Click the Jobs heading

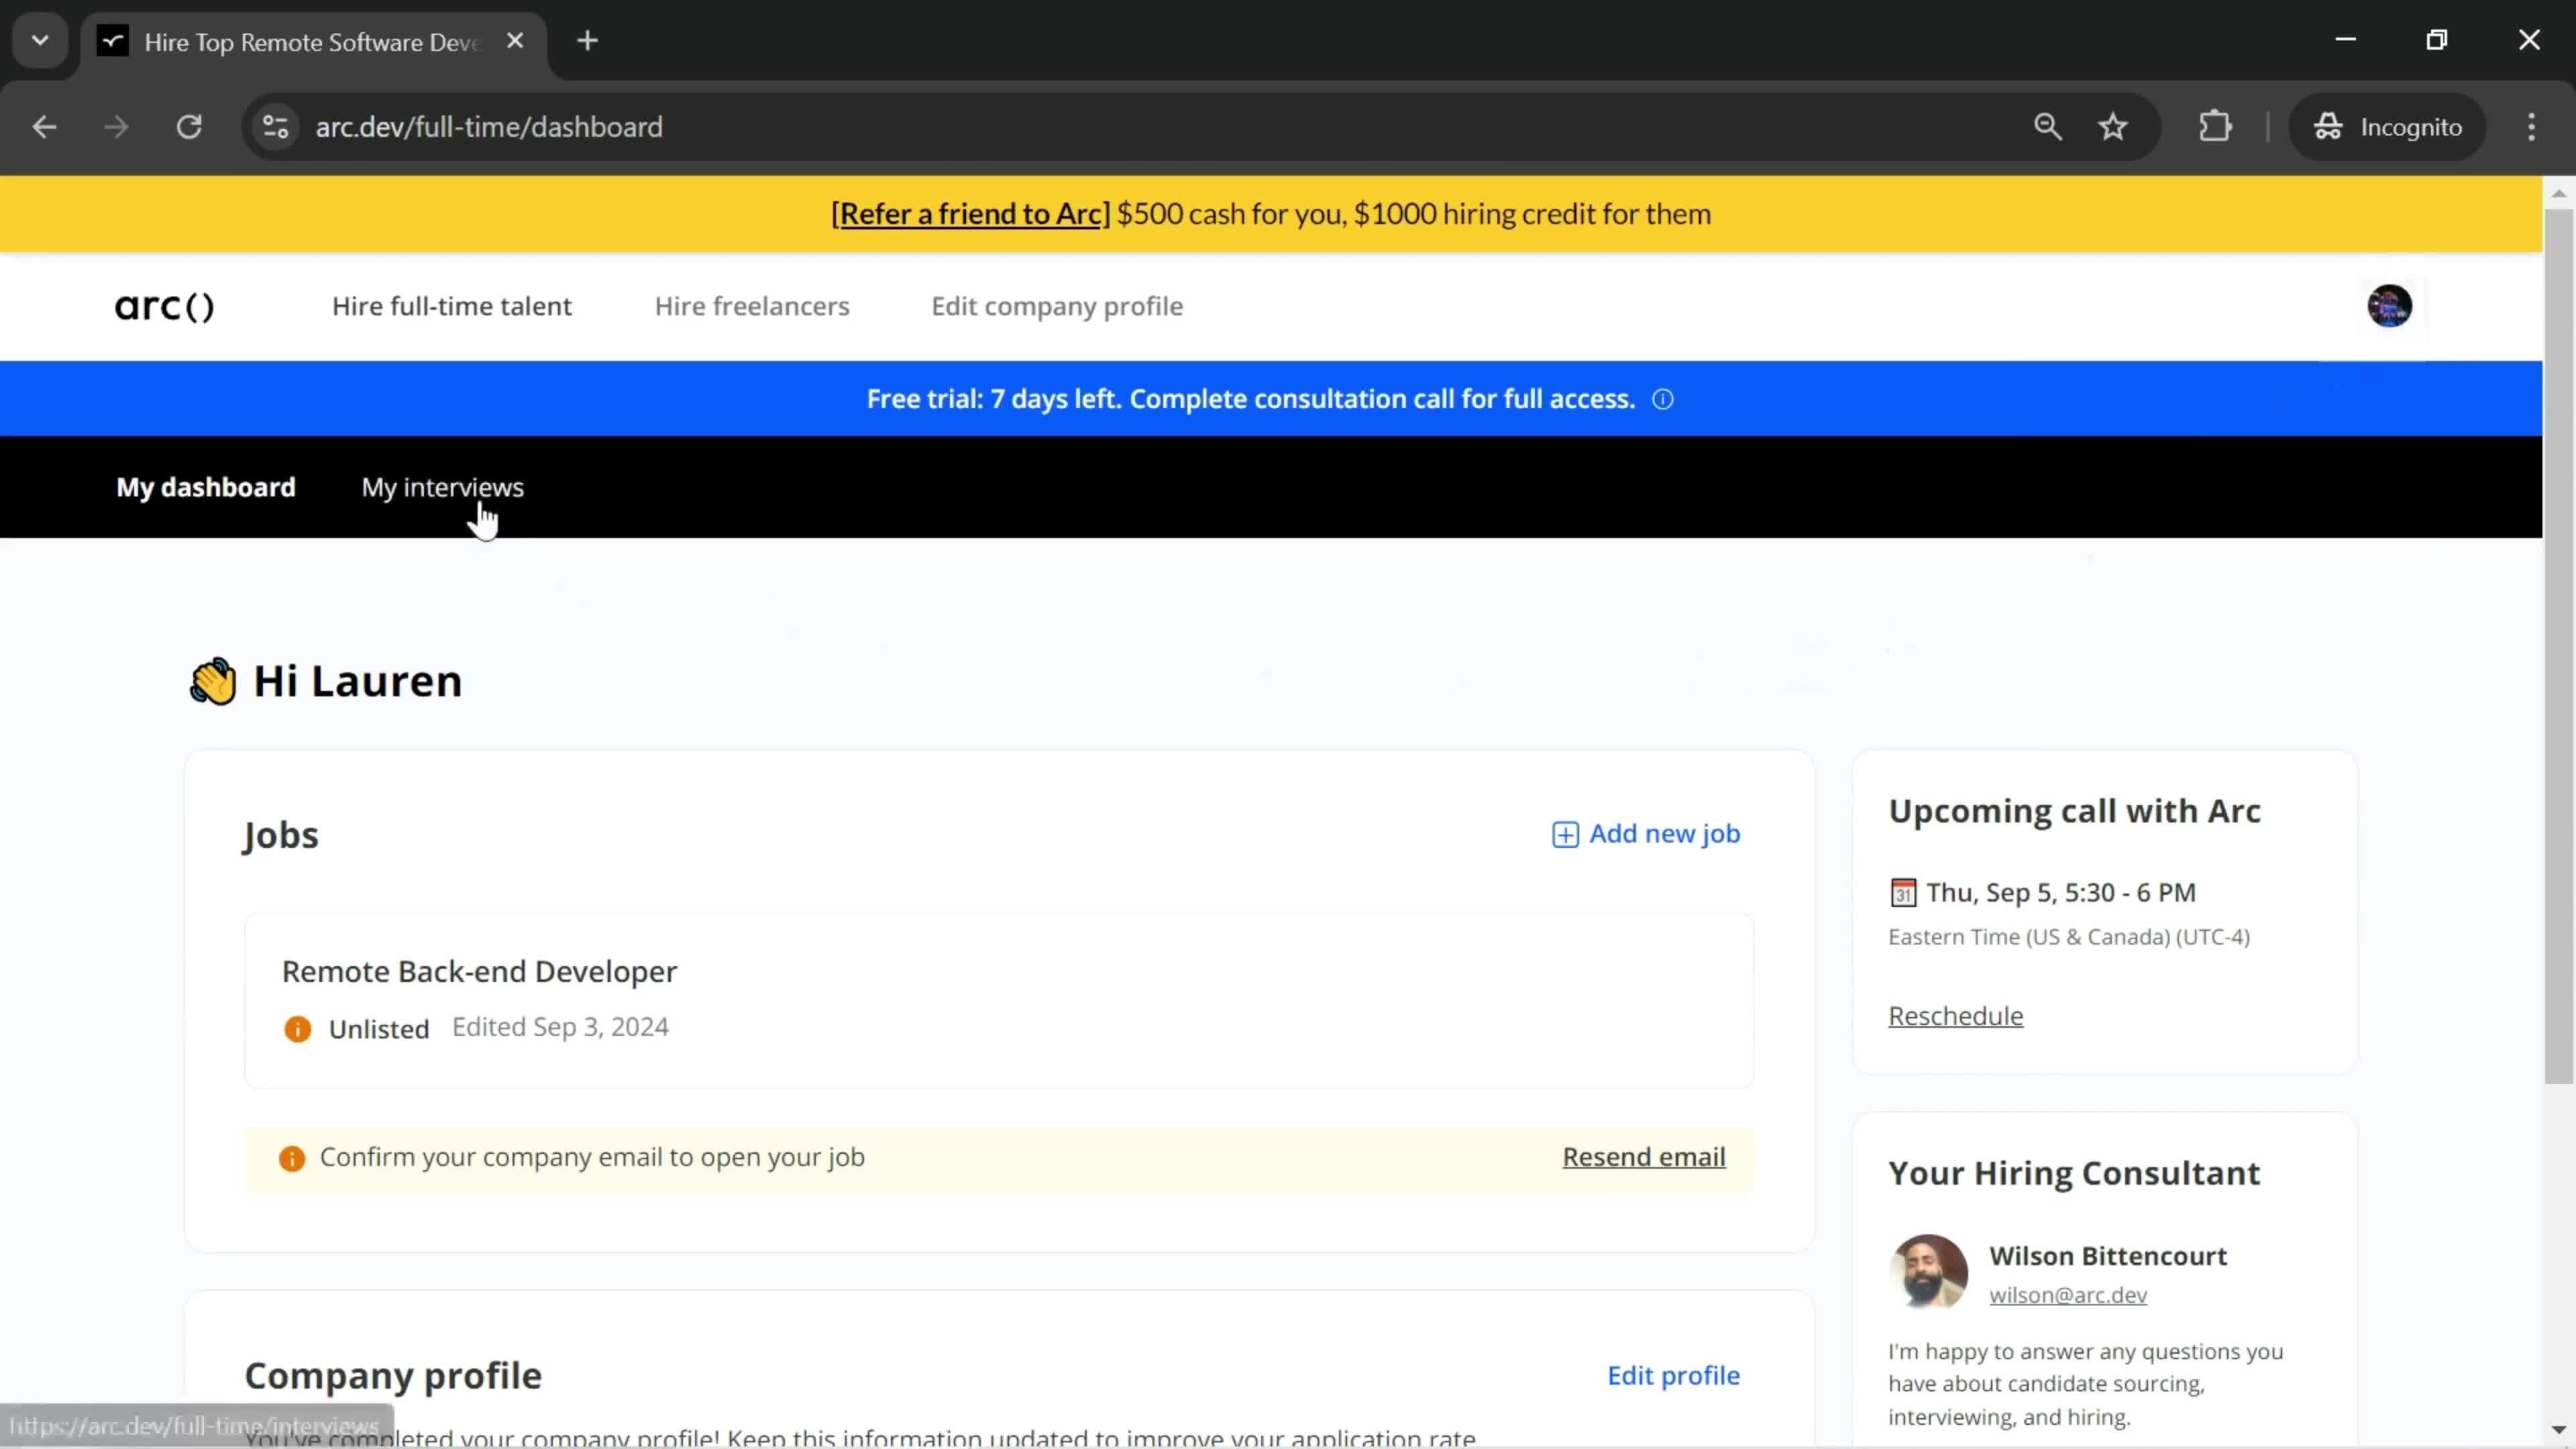pyautogui.click(x=281, y=835)
